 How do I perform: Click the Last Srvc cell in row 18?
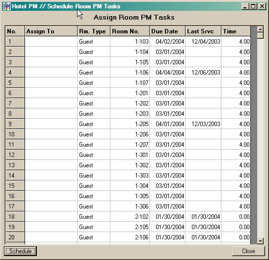pyautogui.click(x=203, y=217)
